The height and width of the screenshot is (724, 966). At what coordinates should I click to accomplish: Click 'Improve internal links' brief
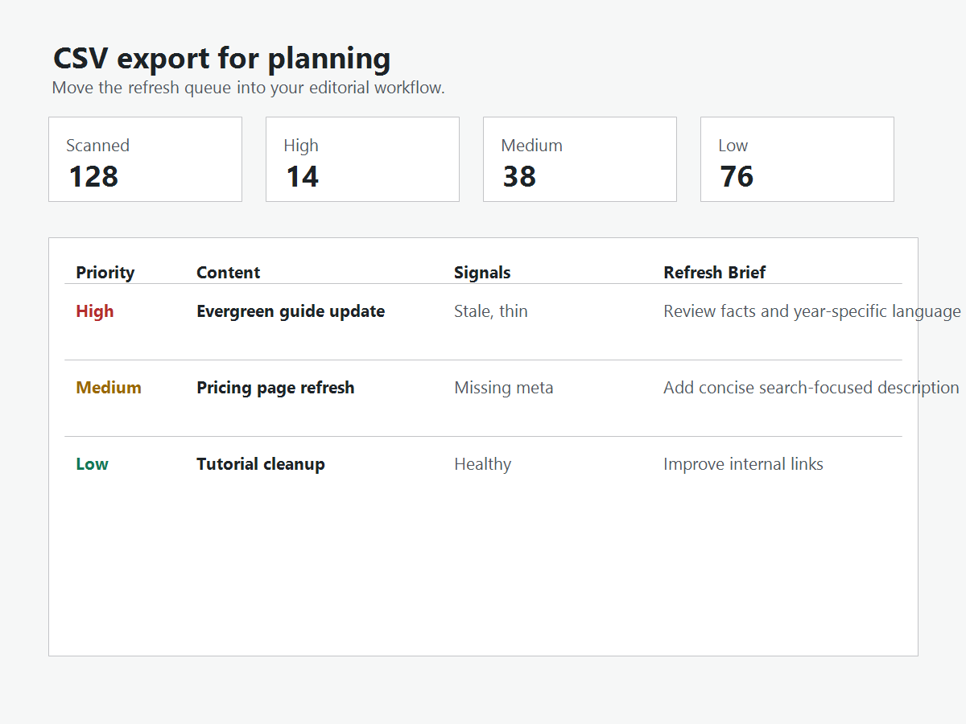pos(743,464)
